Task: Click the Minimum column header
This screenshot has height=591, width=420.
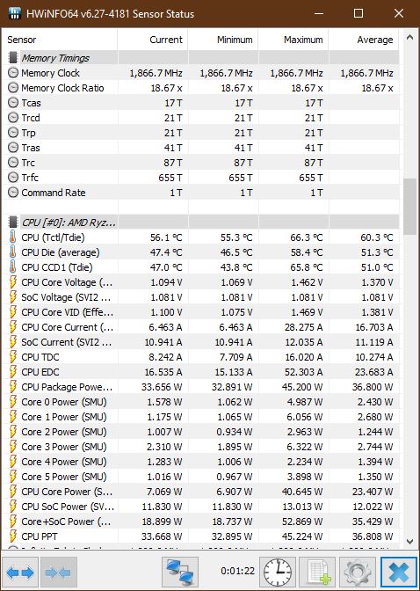Action: pyautogui.click(x=223, y=40)
